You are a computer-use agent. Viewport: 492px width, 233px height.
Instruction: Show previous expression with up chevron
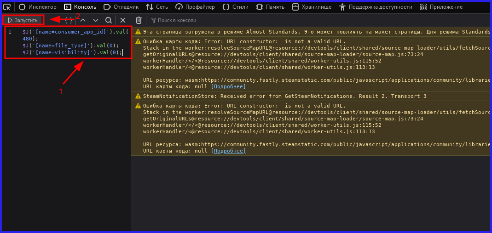83,20
